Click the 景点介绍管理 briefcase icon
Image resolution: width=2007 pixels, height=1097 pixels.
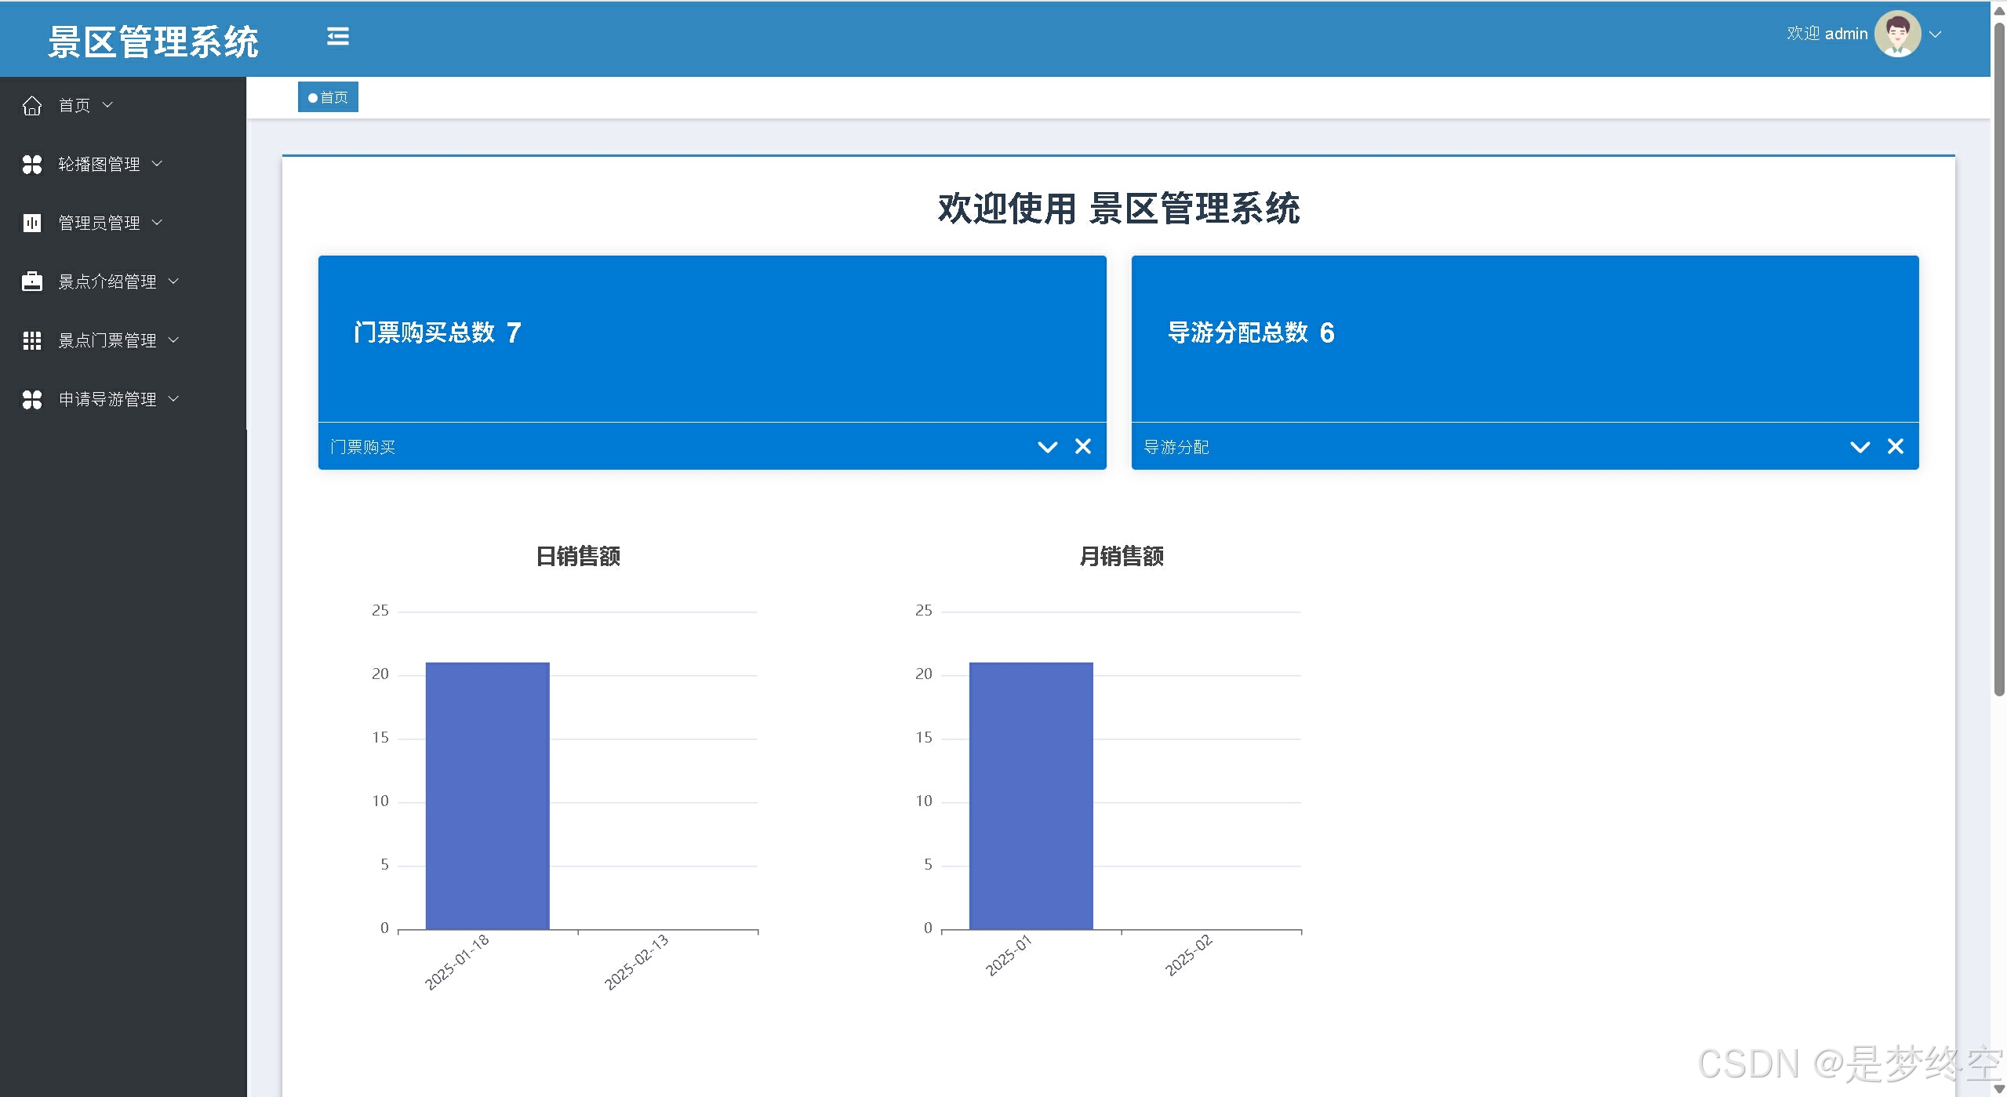(x=32, y=282)
